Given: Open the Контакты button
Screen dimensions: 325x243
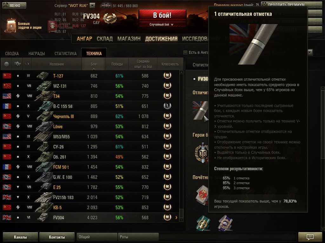Looking at the screenshot, I should [57, 237].
